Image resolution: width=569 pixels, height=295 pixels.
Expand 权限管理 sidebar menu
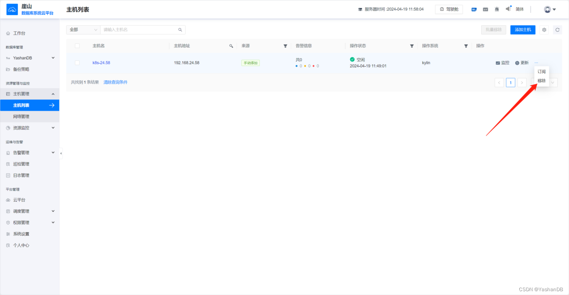(30, 223)
